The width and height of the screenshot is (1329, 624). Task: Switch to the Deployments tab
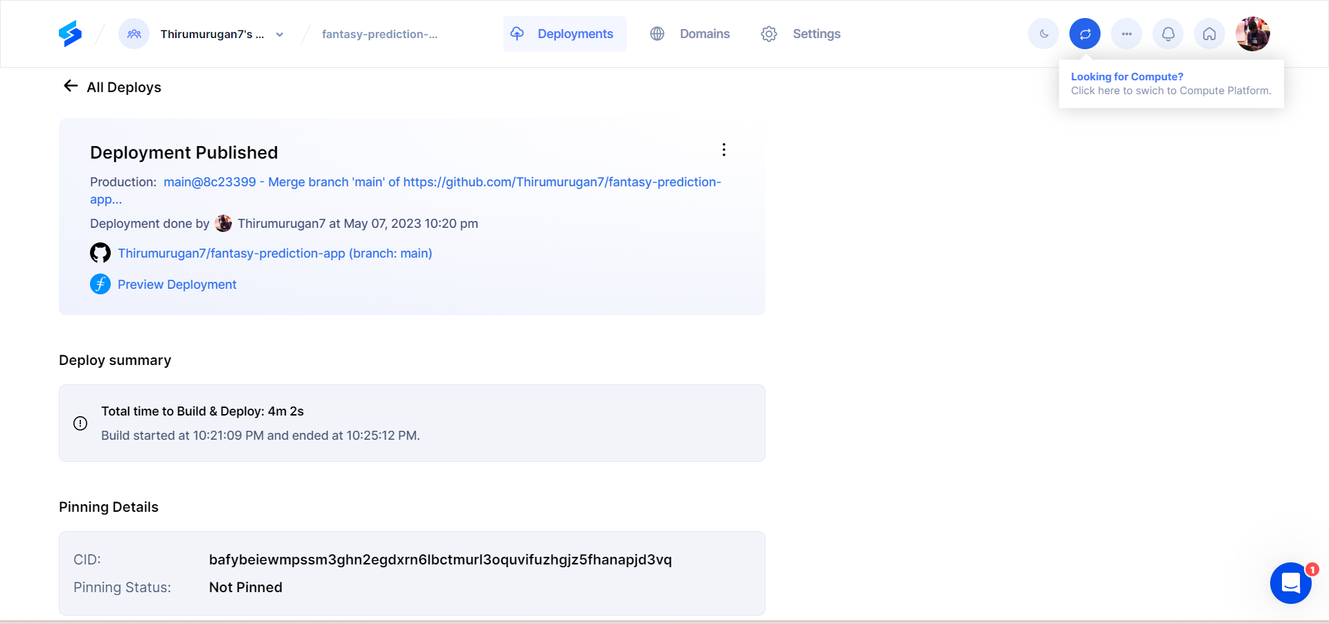565,34
